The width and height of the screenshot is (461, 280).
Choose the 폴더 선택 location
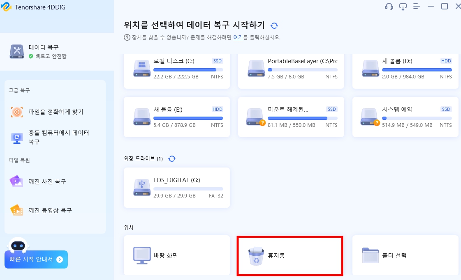point(405,255)
